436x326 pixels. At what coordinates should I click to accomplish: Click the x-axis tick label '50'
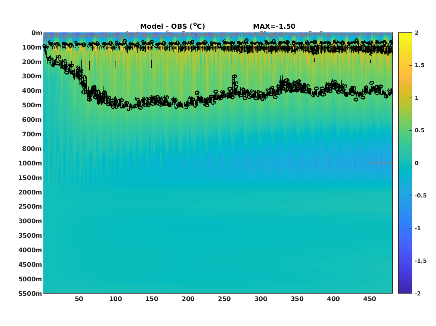click(79, 299)
